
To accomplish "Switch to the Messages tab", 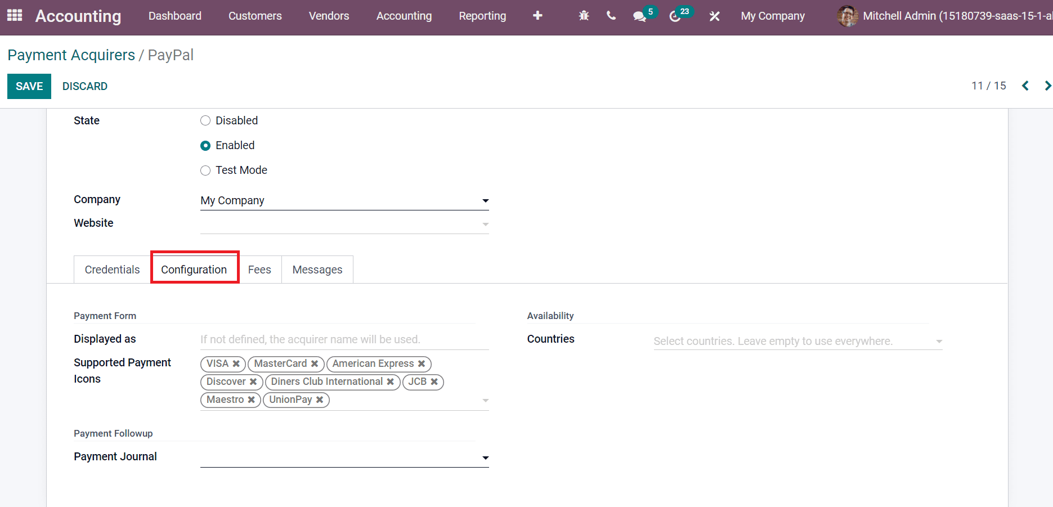I will click(x=317, y=270).
